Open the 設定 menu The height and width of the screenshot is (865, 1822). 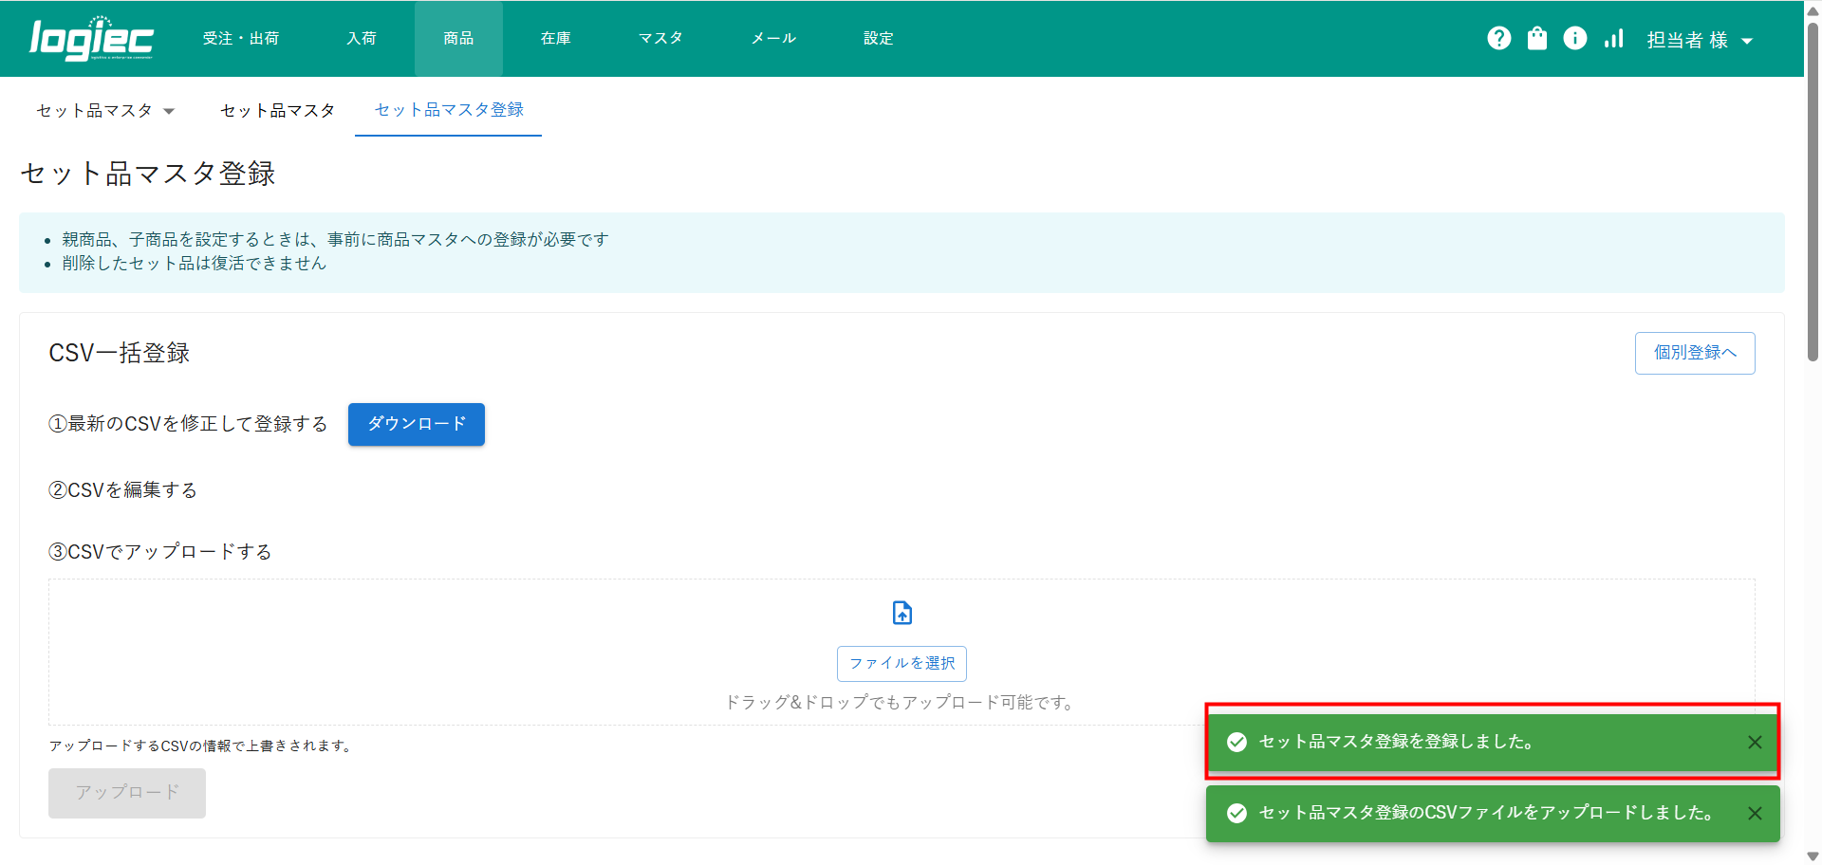[878, 39]
